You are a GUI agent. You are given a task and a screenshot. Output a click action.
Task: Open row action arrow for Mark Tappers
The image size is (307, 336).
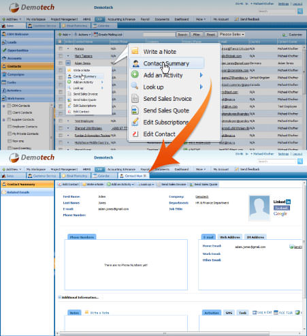68,56
